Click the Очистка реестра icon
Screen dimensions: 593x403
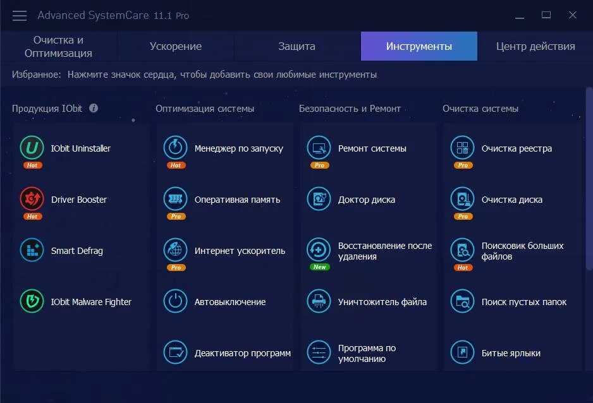pos(462,148)
